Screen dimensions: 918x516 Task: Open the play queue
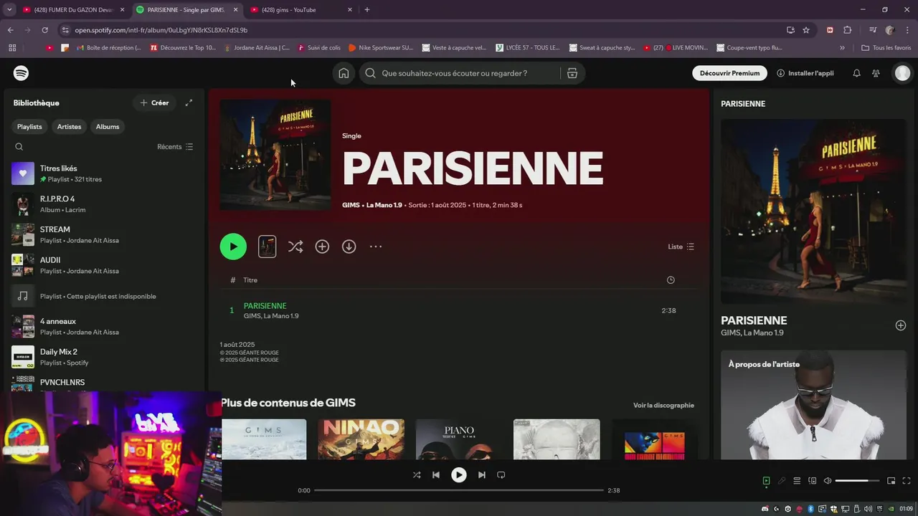[x=797, y=481]
